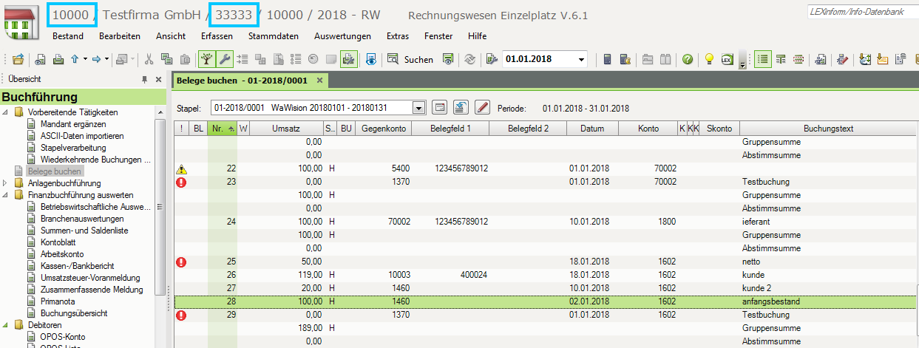This screenshot has width=919, height=348.
Task: Click the open folder icon in toolbar
Action: (x=18, y=60)
